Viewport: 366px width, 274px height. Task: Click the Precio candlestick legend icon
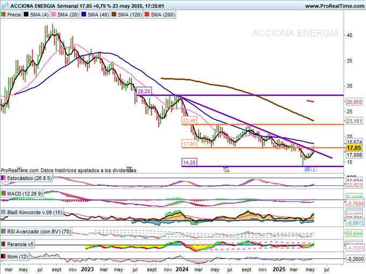3,15
